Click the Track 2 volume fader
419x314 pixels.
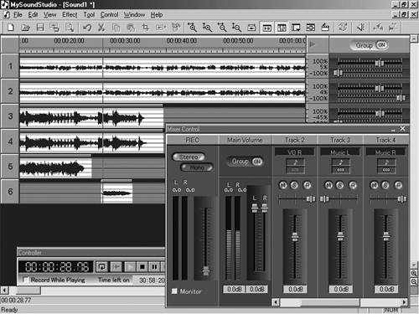(295, 236)
